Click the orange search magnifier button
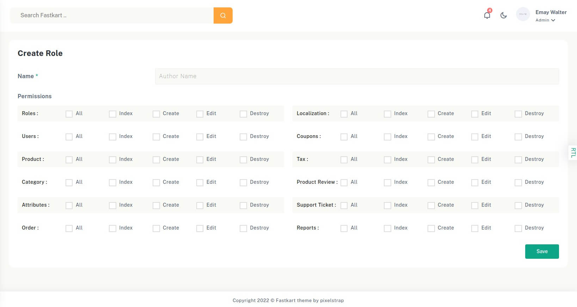Screen dimensions: 577x307 (x=223, y=15)
